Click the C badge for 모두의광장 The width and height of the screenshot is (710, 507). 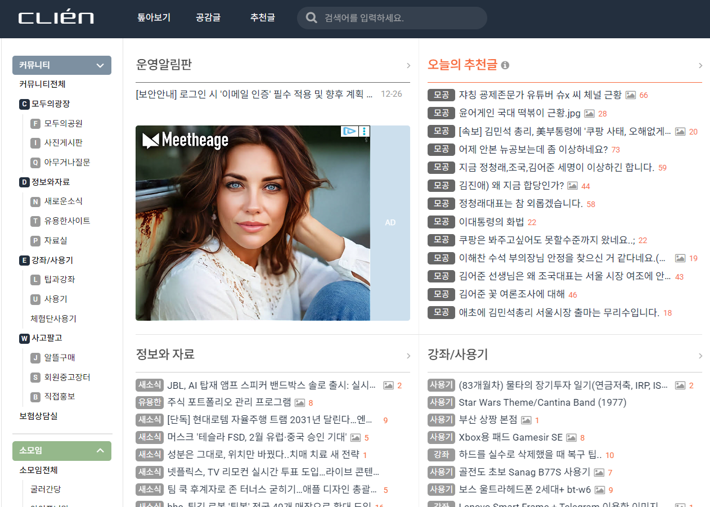[x=24, y=104]
